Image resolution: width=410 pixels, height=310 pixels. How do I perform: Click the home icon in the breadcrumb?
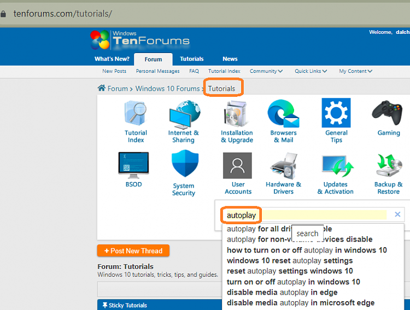[102, 88]
